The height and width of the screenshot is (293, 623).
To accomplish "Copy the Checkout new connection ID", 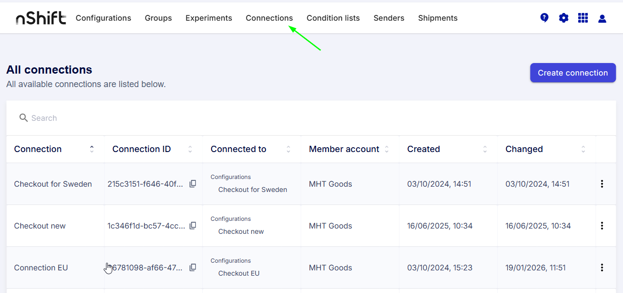I will pos(193,226).
